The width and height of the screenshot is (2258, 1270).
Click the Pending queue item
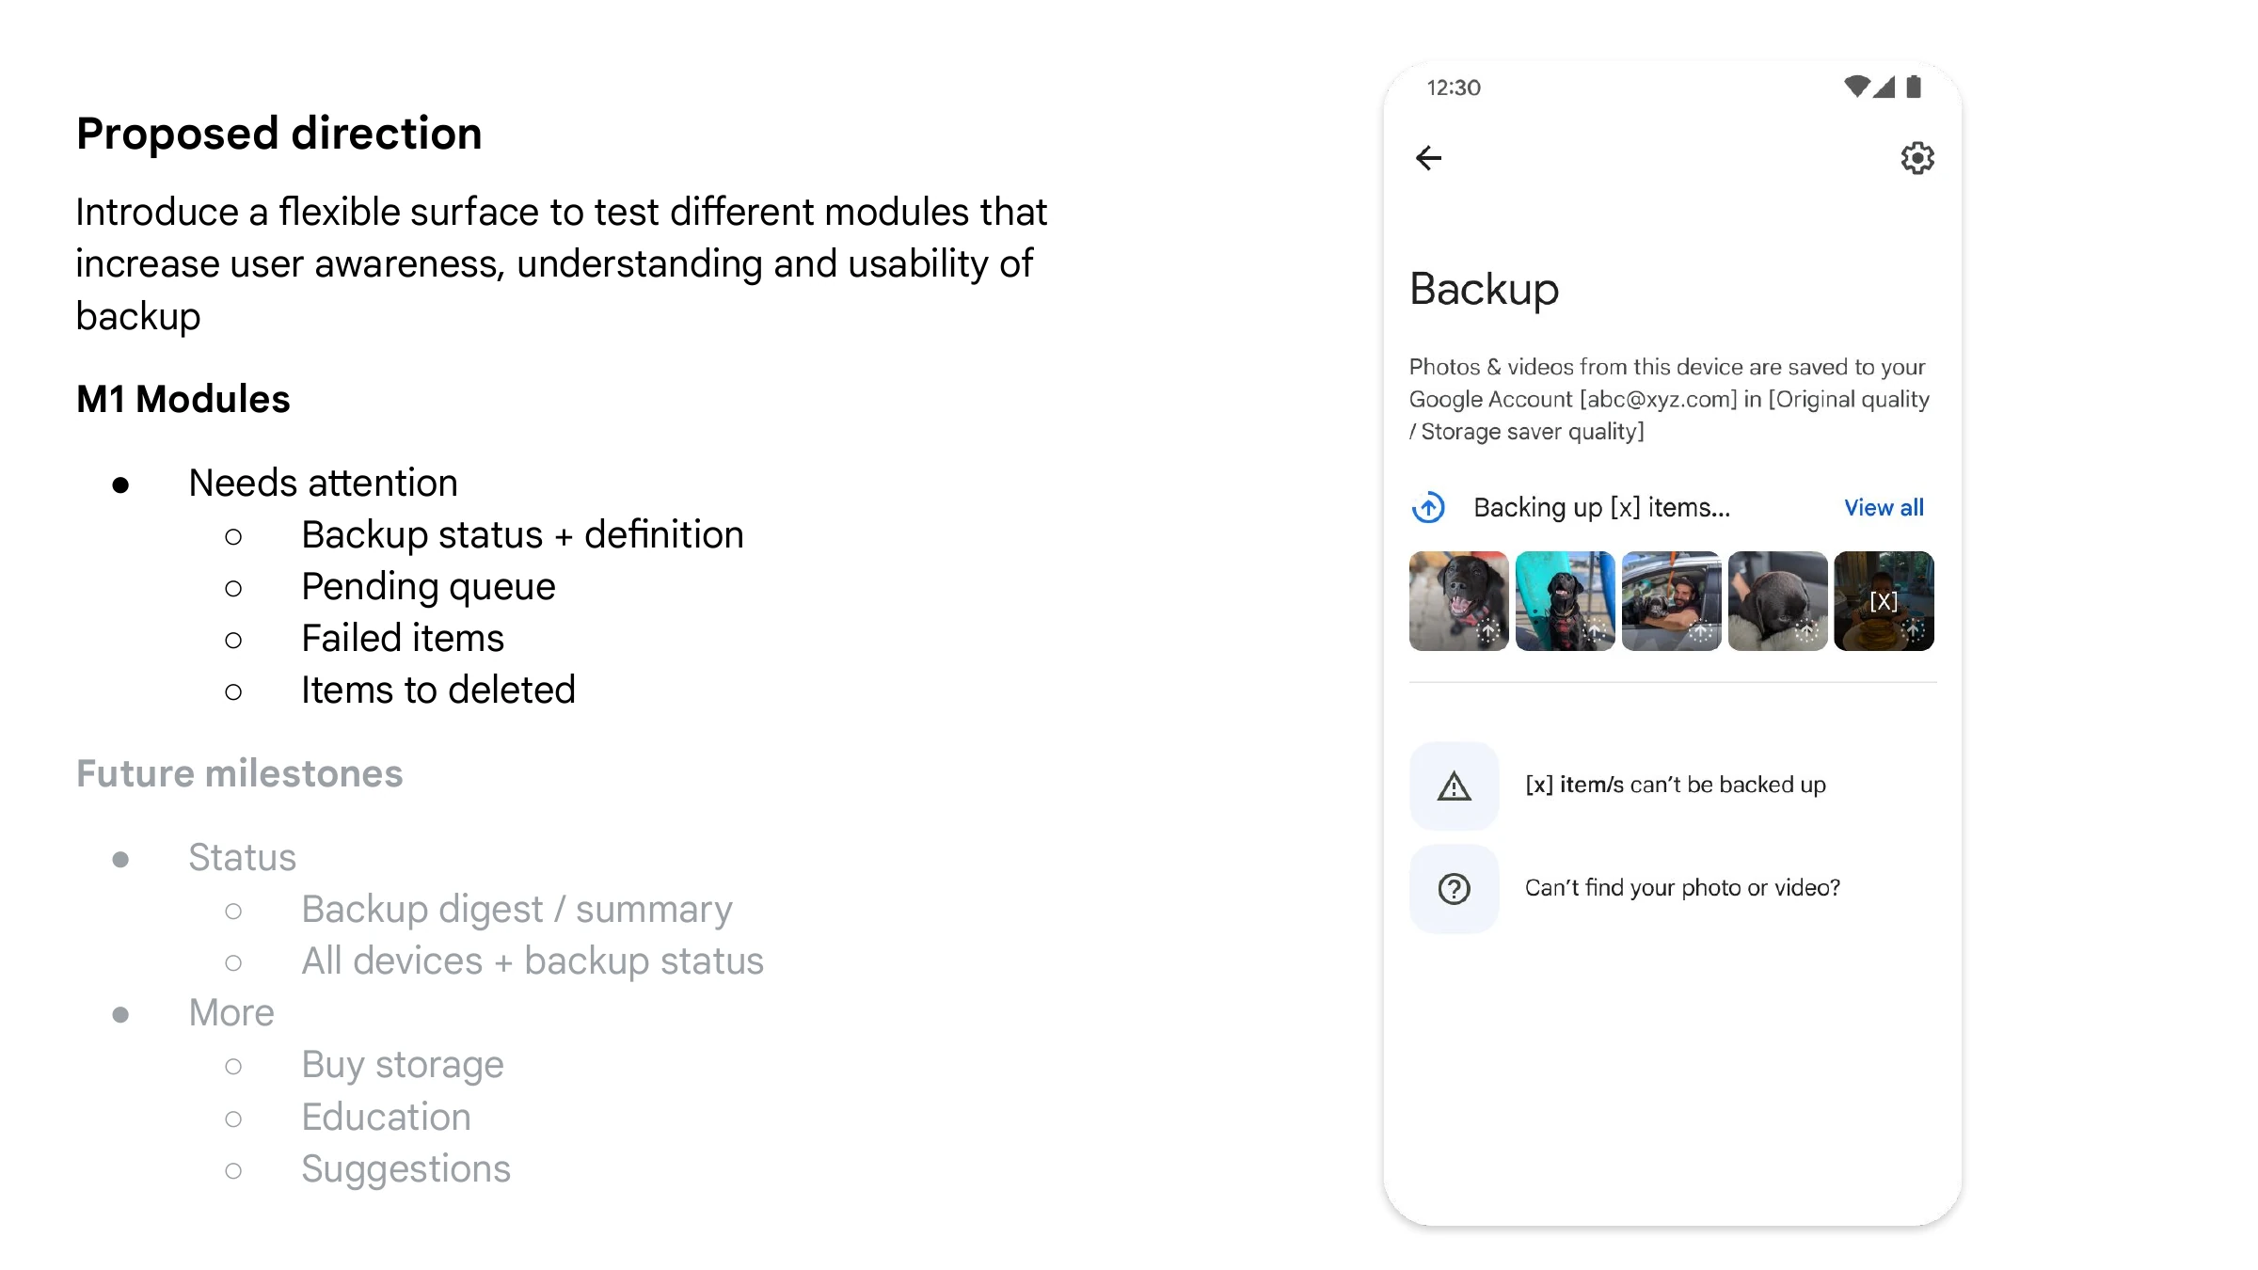428,587
